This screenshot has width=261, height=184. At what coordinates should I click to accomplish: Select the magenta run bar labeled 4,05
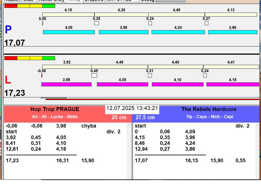click(122, 85)
